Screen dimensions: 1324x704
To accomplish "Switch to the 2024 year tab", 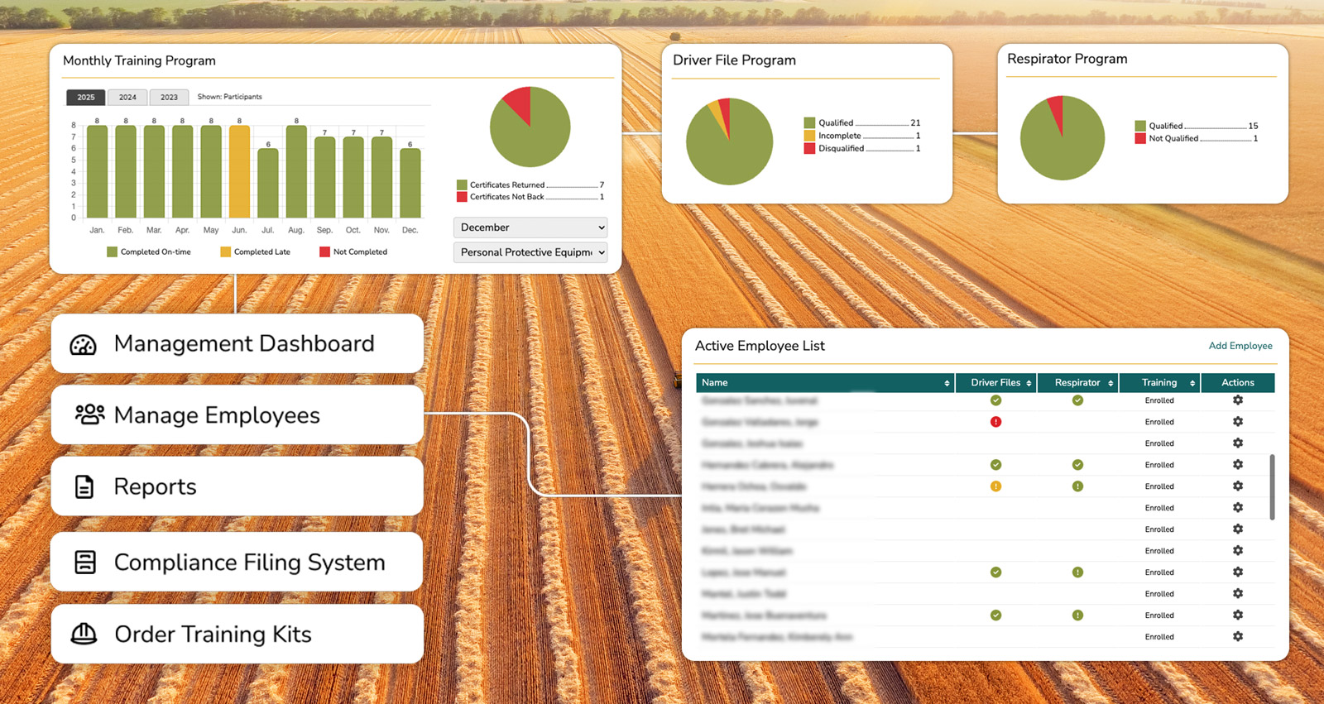I will pyautogui.click(x=127, y=98).
